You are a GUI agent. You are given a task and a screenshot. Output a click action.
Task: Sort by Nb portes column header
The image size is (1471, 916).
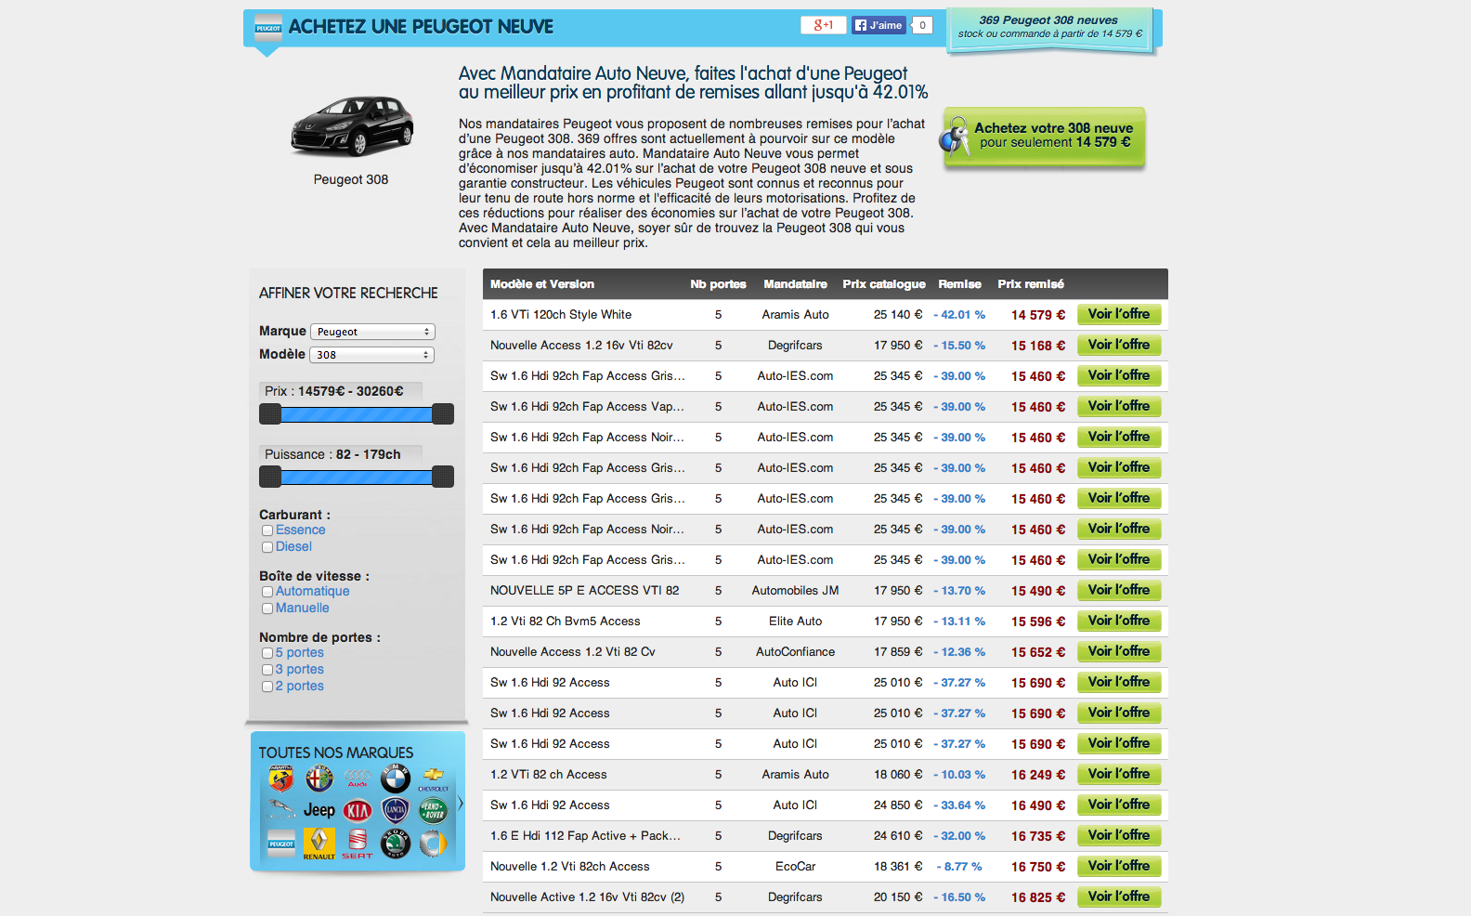(718, 284)
